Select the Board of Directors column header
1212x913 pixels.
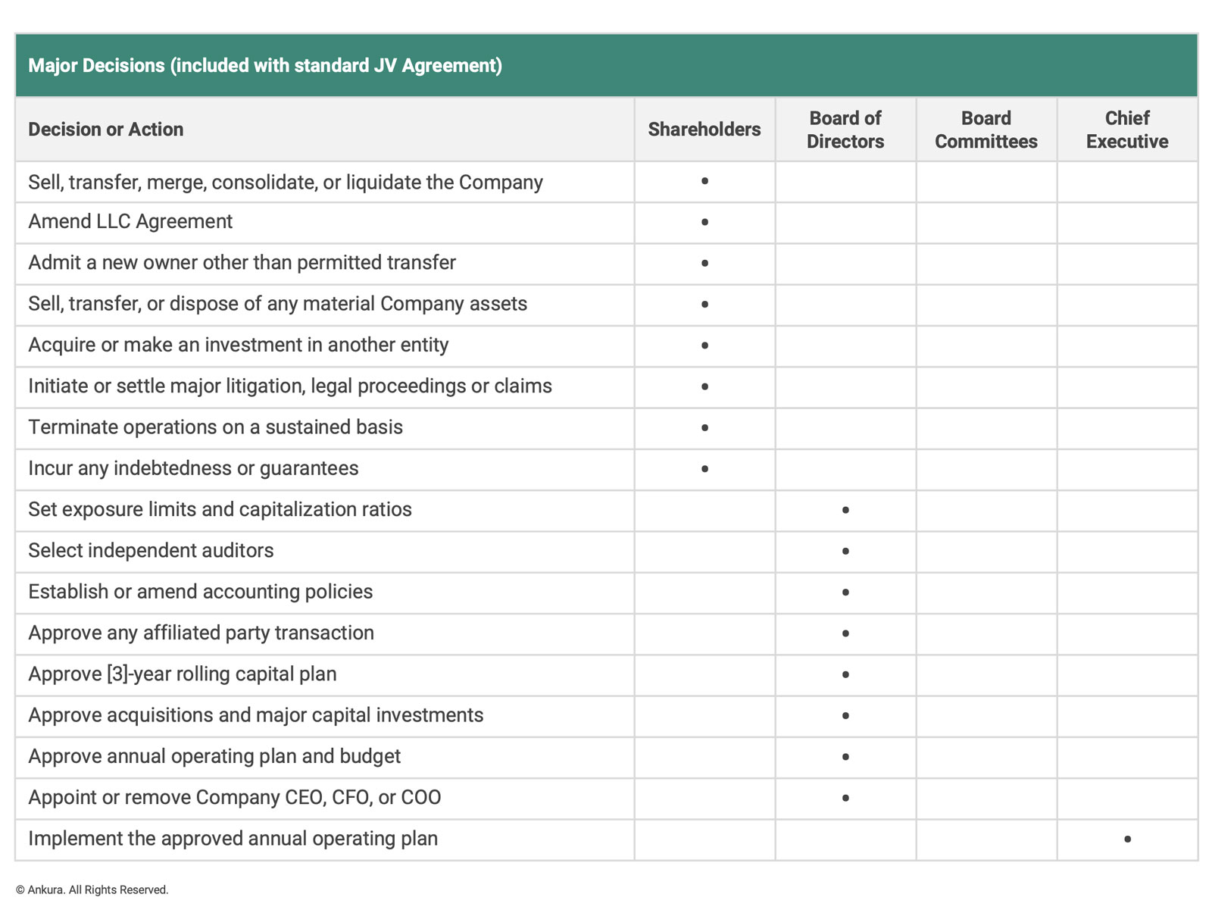point(845,130)
